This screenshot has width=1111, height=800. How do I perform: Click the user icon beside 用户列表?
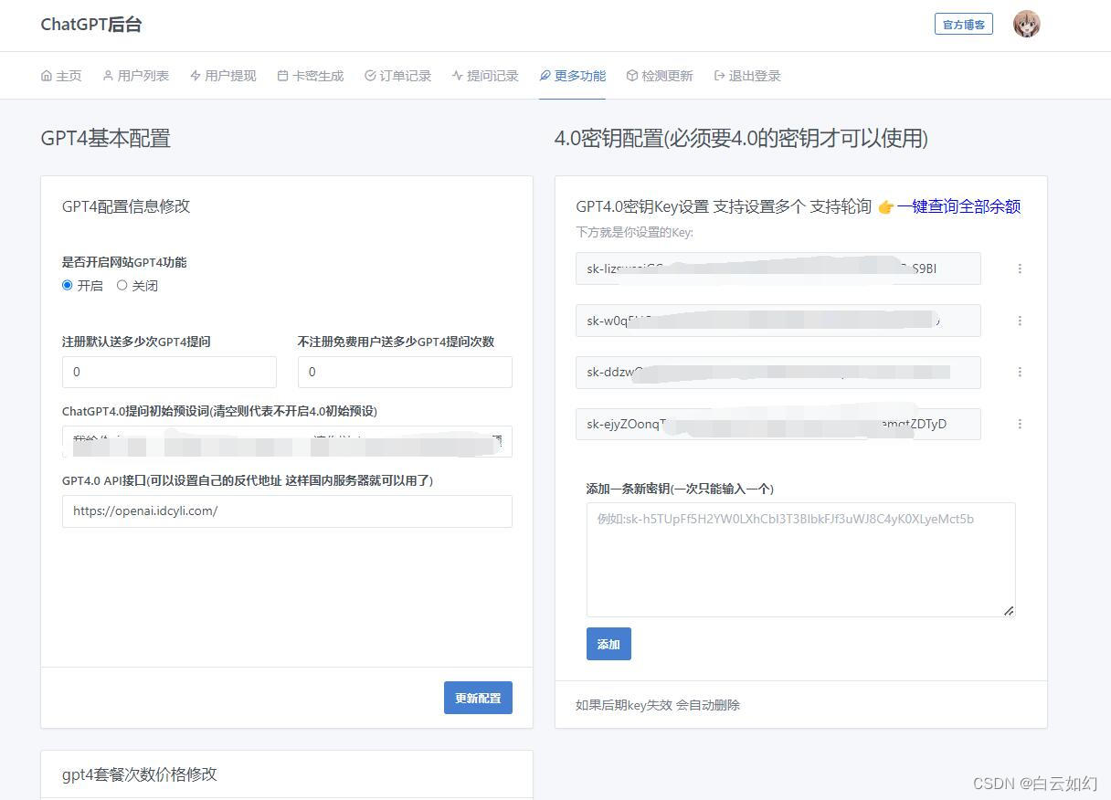point(108,76)
